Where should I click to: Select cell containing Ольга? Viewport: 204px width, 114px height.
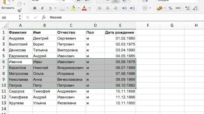pyautogui.click(x=45, y=73)
